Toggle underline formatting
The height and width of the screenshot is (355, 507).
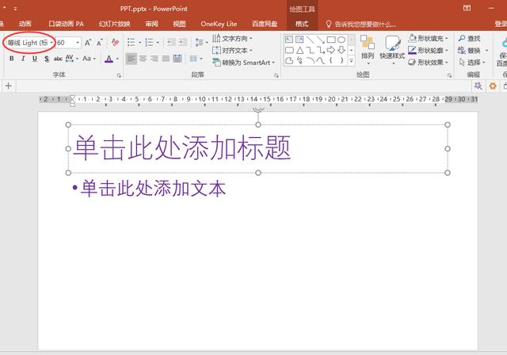pos(35,59)
